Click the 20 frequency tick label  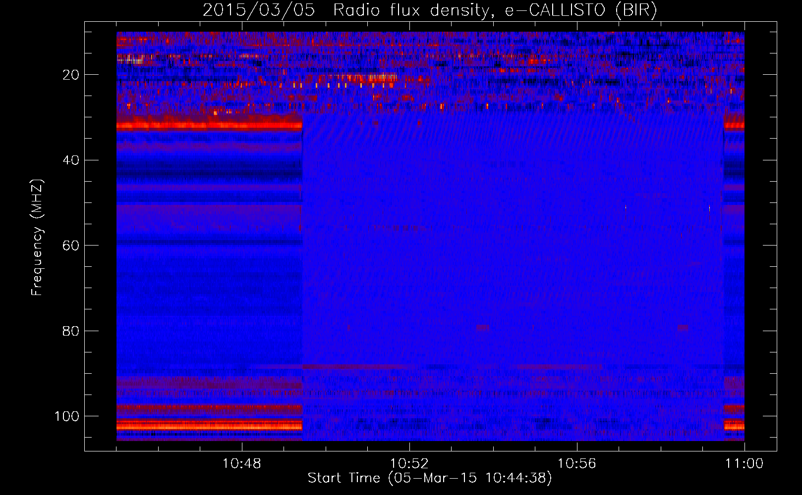pyautogui.click(x=71, y=75)
